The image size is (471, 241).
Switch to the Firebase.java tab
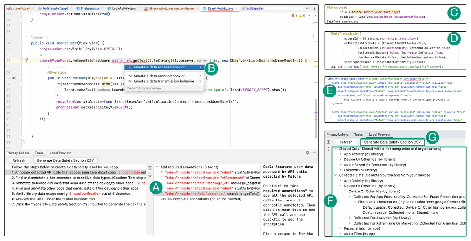pyautogui.click(x=88, y=8)
